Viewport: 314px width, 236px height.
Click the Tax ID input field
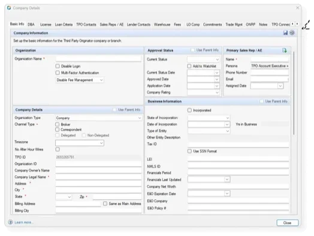tap(238, 144)
